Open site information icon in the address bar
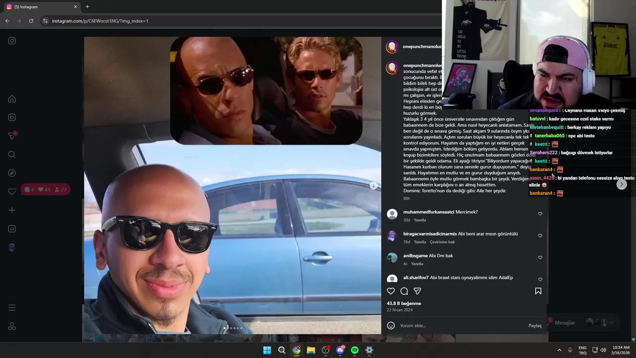 click(x=45, y=21)
